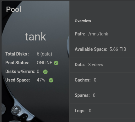Select the Caches row

(102, 80)
